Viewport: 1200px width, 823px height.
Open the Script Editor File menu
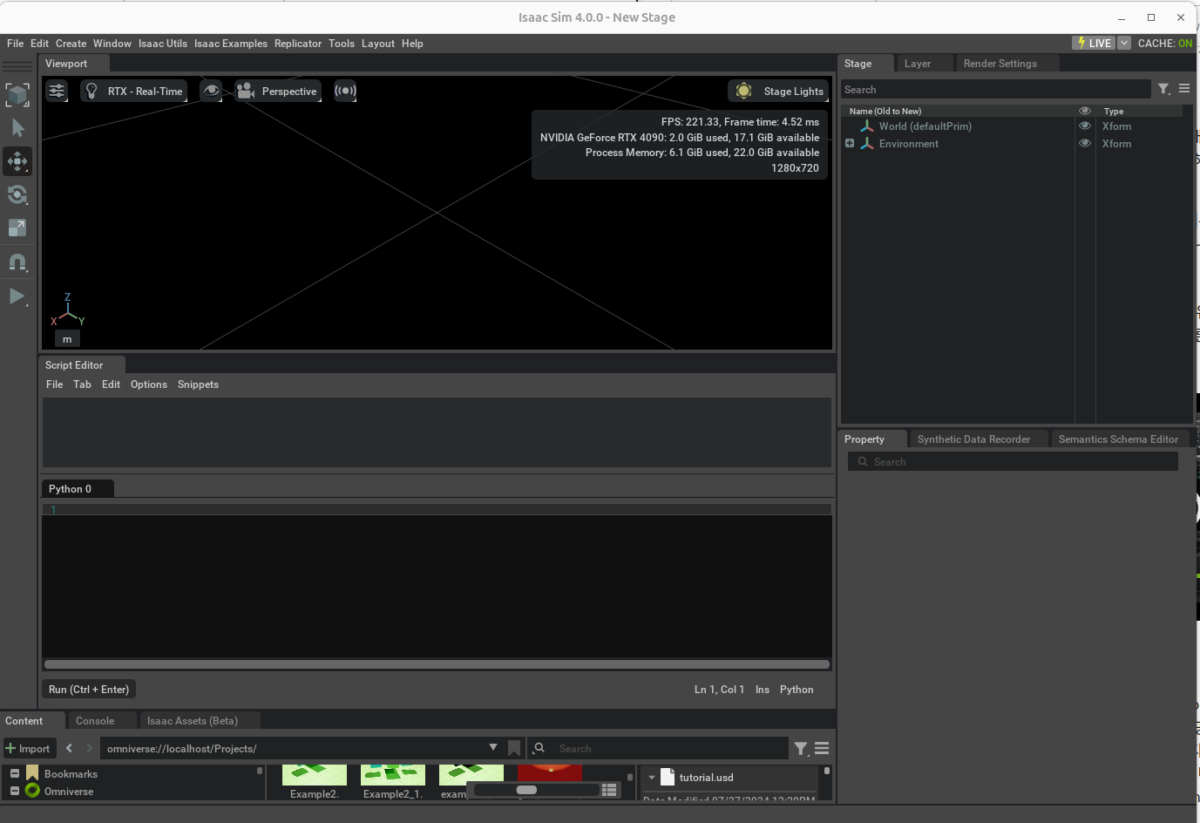(x=54, y=384)
